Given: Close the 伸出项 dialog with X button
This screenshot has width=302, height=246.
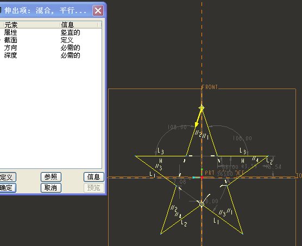Looking at the screenshot, I should pos(98,10).
